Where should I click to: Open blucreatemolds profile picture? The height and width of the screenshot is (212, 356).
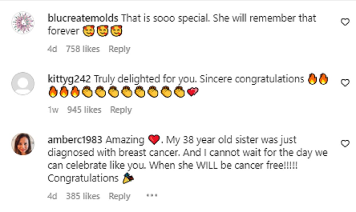[x=23, y=23]
